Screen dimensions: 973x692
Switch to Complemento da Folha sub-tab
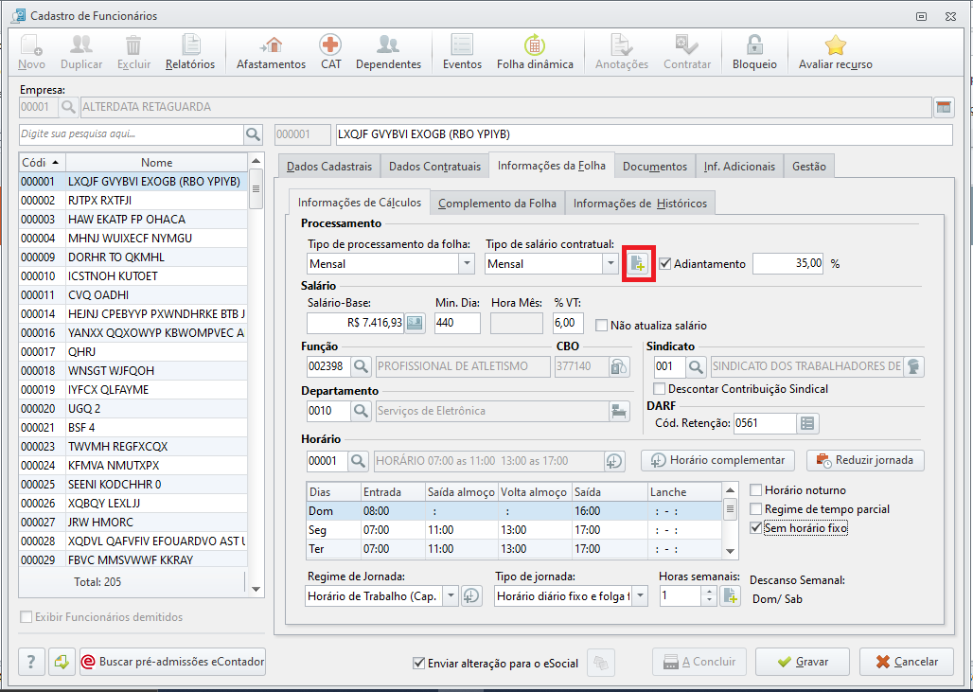pos(497,204)
